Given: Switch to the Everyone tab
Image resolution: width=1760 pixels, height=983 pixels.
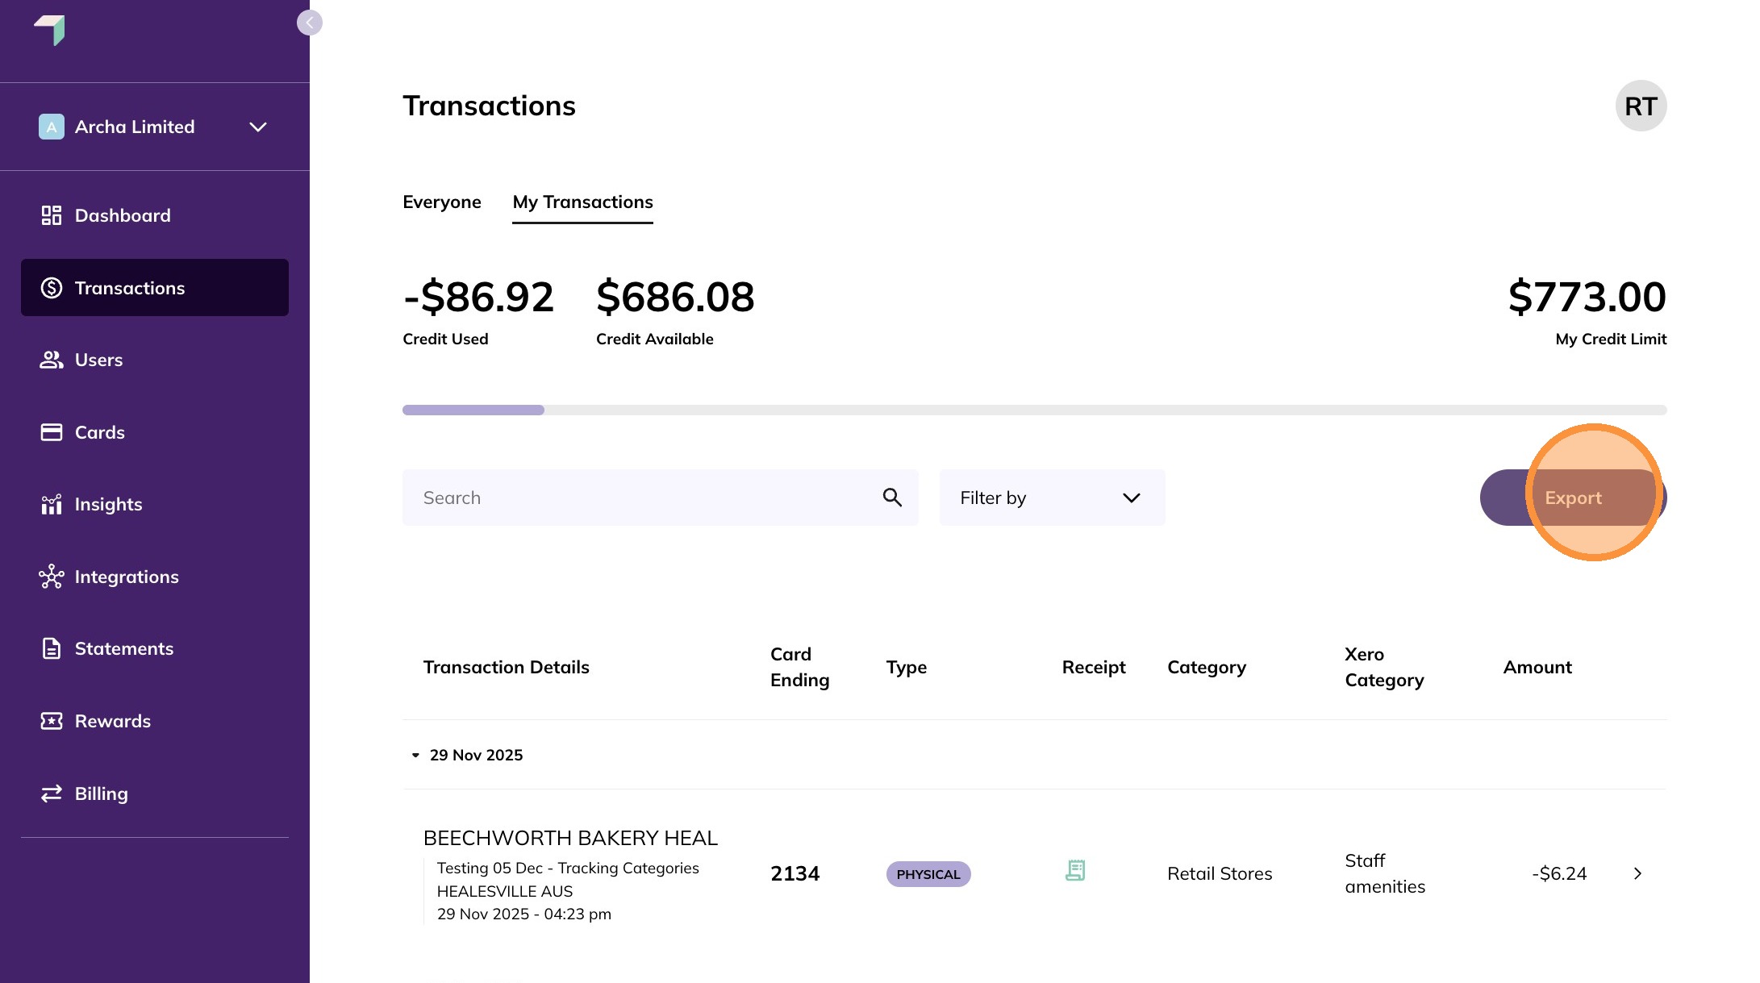Looking at the screenshot, I should point(441,202).
